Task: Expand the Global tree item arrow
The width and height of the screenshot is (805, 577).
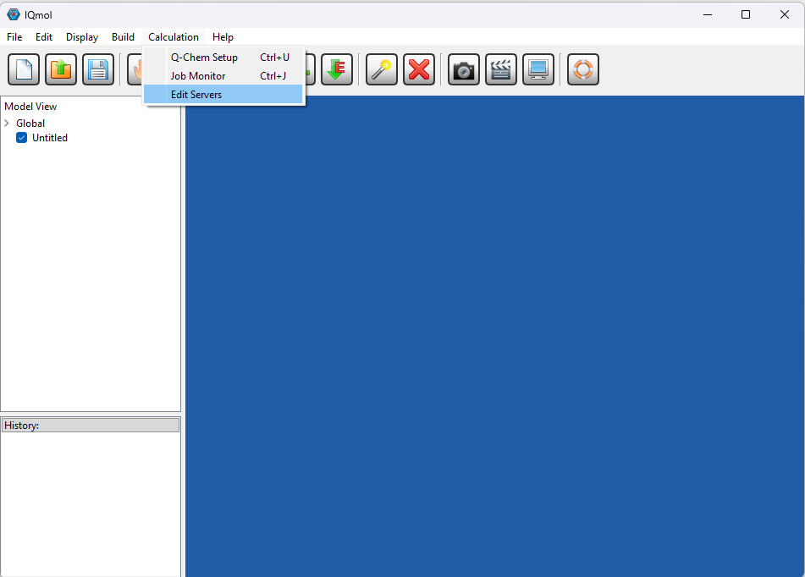Action: [x=7, y=124]
